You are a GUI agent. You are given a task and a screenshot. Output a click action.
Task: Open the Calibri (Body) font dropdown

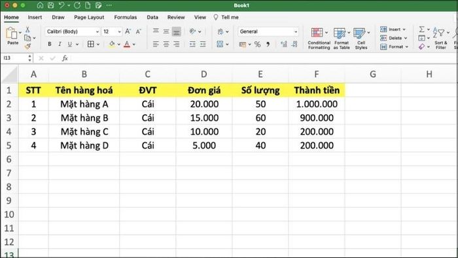(73, 31)
